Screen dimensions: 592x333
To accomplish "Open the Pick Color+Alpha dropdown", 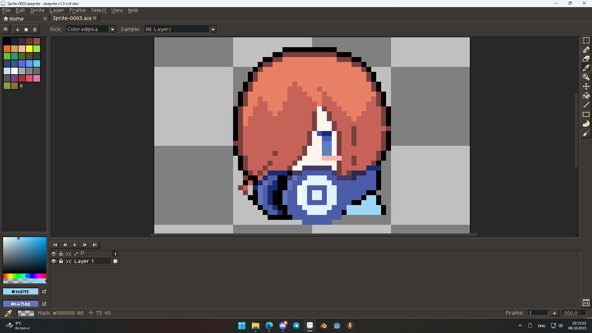I will click(113, 29).
